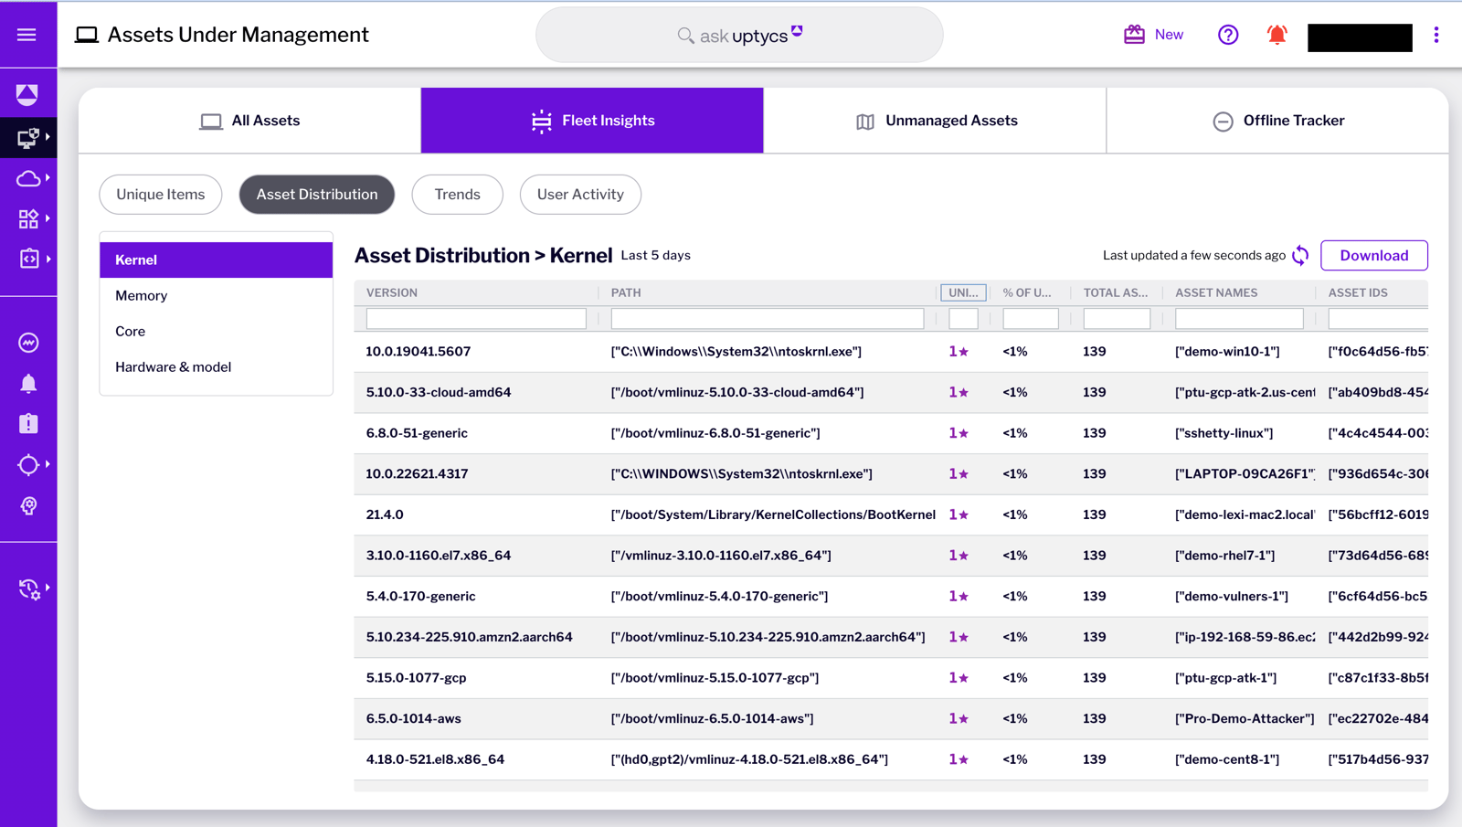
Task: Click the Uptycs logo icon in sidebar
Action: 27,94
